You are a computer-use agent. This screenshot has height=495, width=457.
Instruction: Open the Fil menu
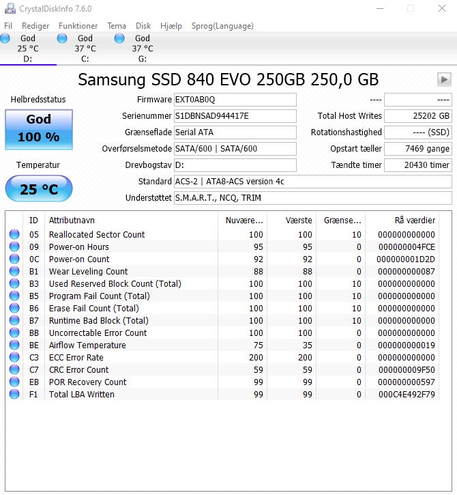(8, 26)
